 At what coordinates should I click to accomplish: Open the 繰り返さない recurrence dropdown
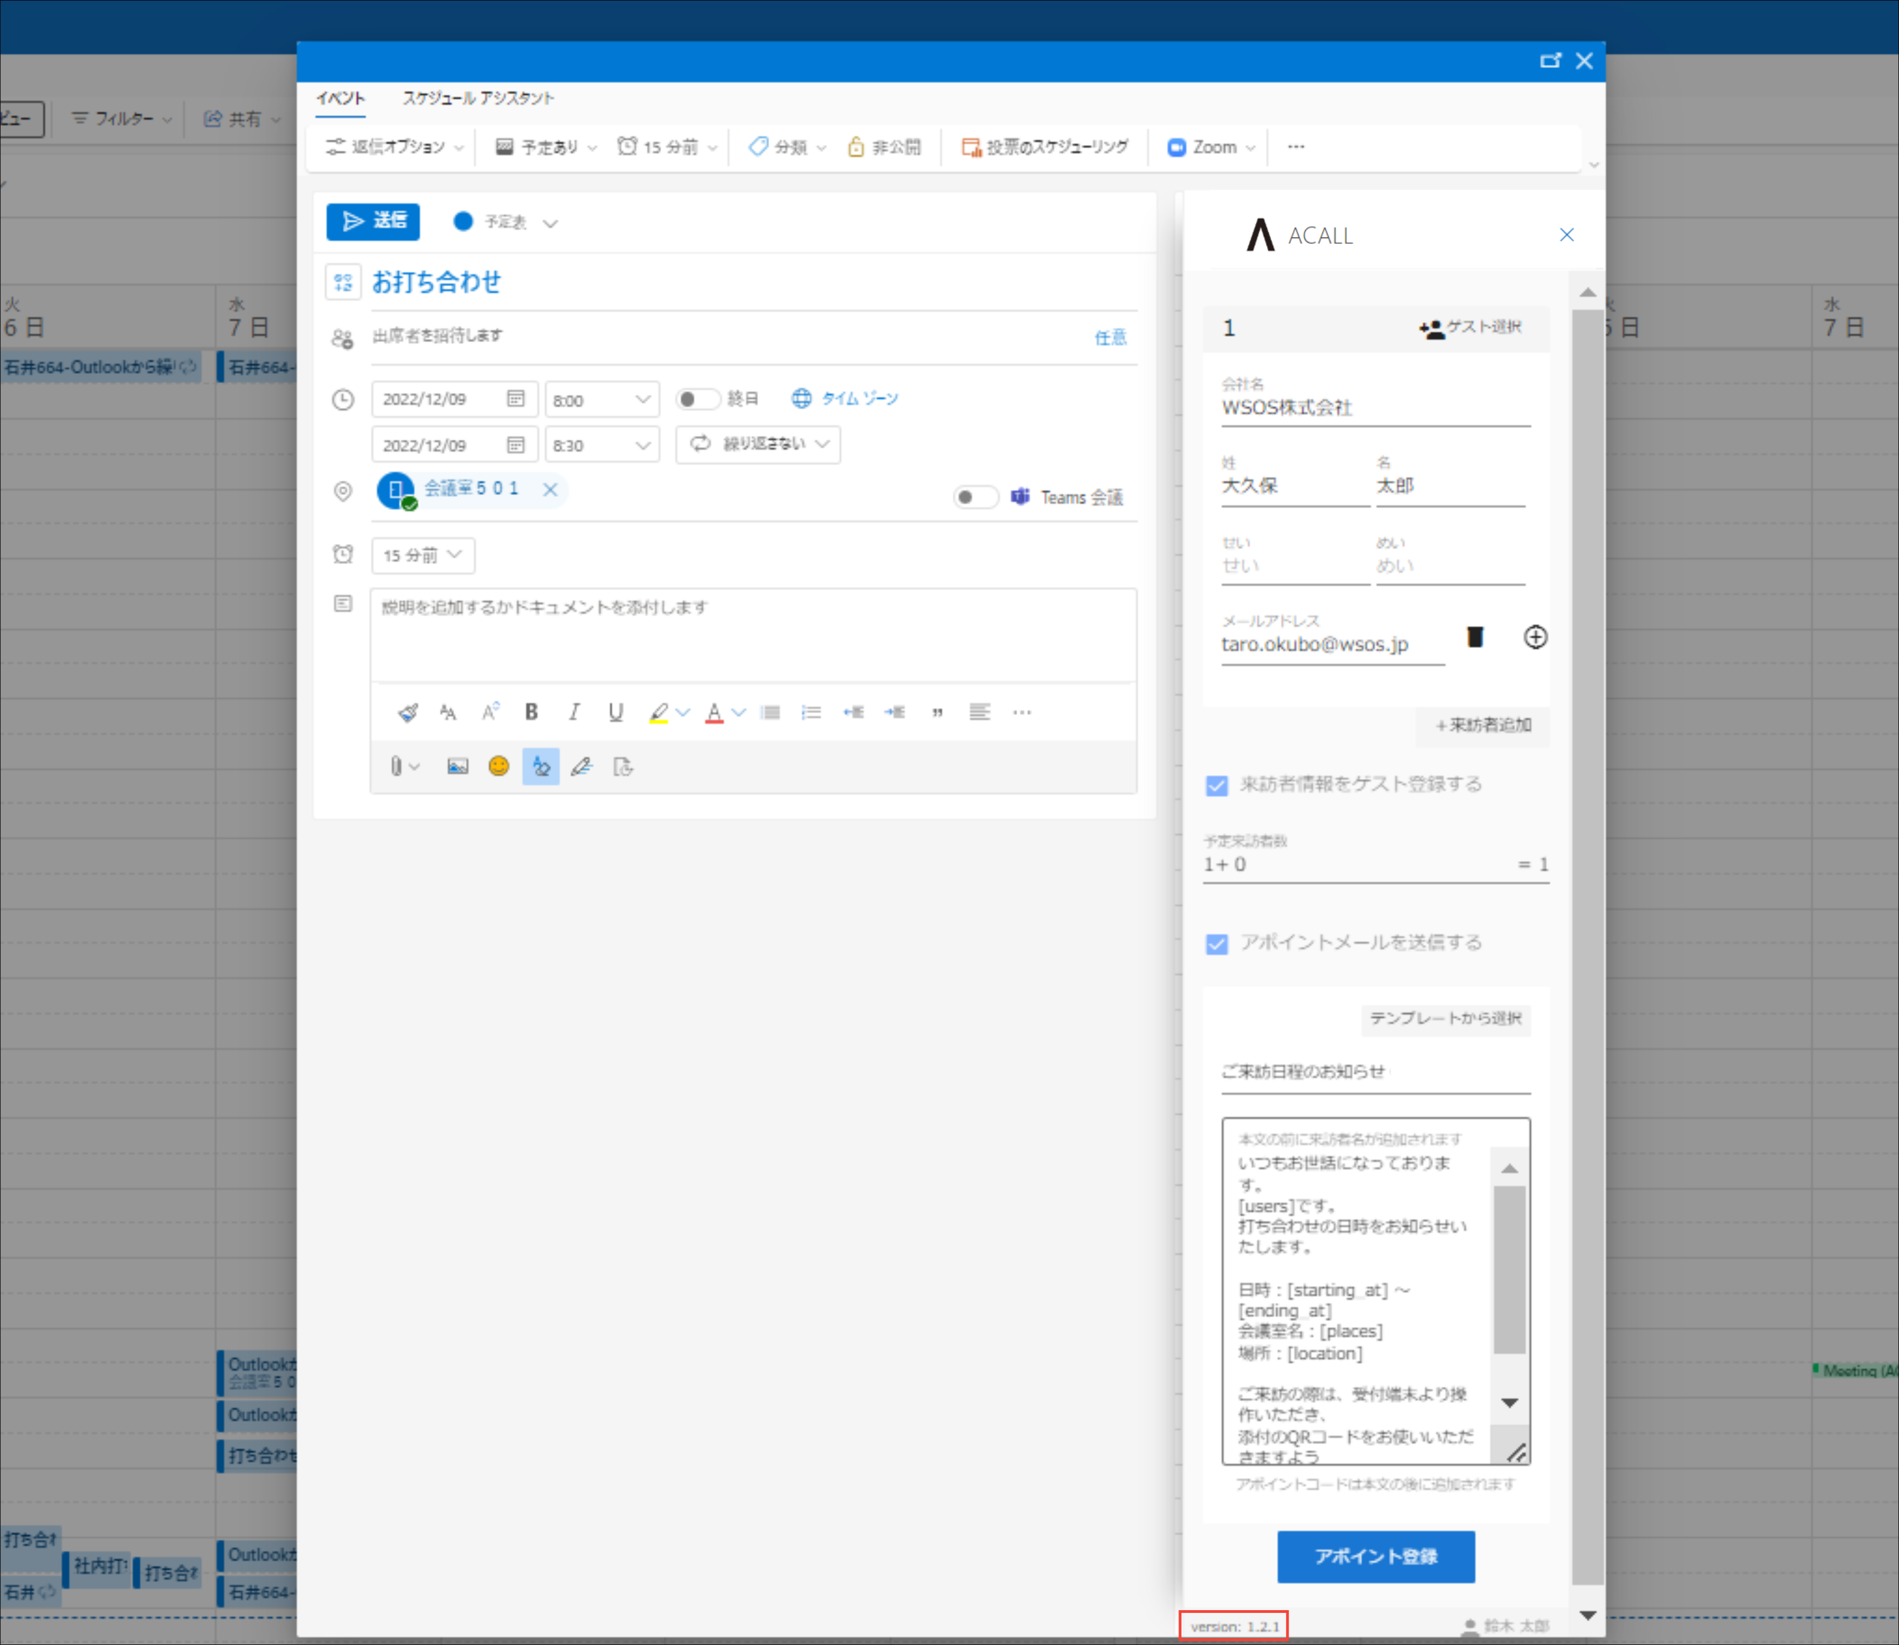tap(758, 444)
